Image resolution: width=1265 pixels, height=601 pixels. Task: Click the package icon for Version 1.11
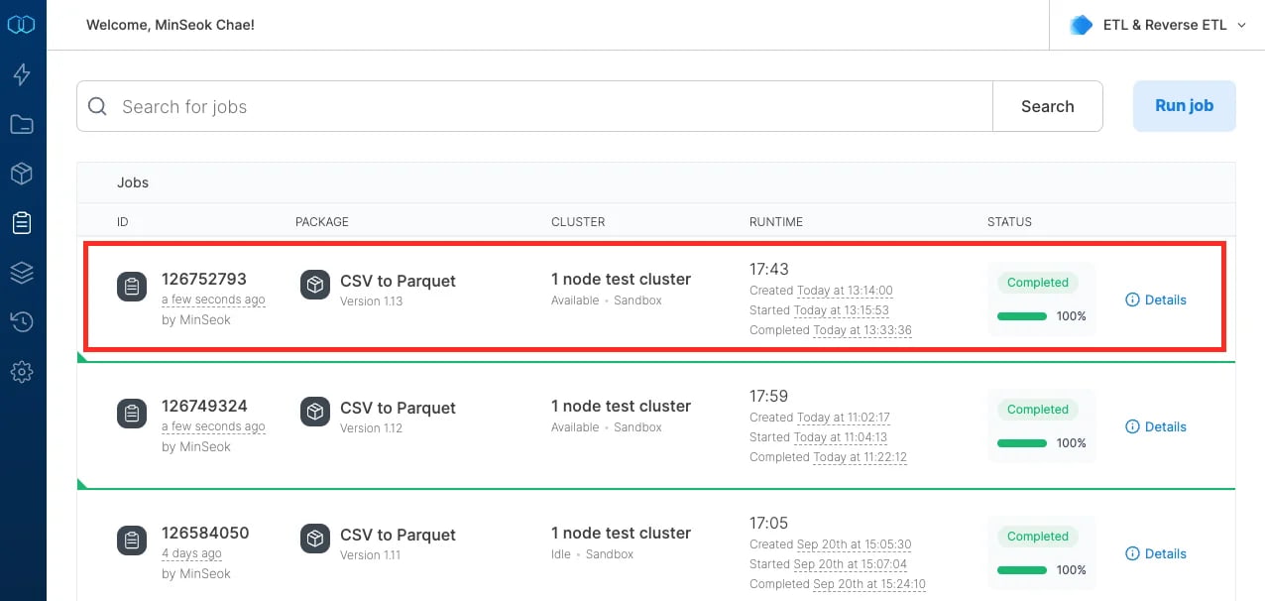point(315,540)
